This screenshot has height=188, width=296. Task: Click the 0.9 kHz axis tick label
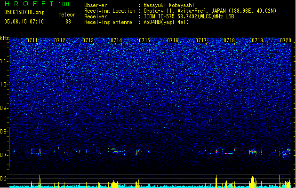tap(4, 108)
